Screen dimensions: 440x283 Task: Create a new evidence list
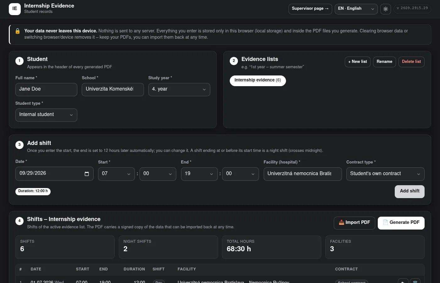[358, 62]
